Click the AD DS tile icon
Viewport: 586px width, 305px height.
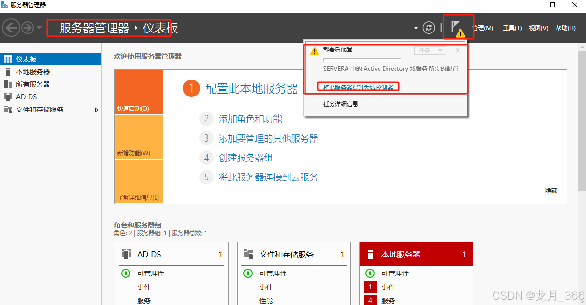click(127, 254)
